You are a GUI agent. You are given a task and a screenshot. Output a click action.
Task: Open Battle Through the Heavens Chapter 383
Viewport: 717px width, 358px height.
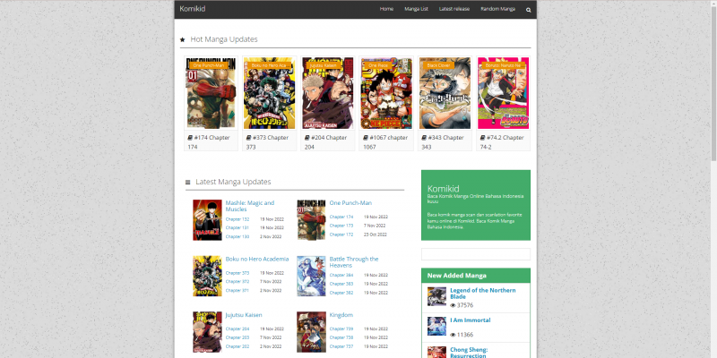[341, 284]
